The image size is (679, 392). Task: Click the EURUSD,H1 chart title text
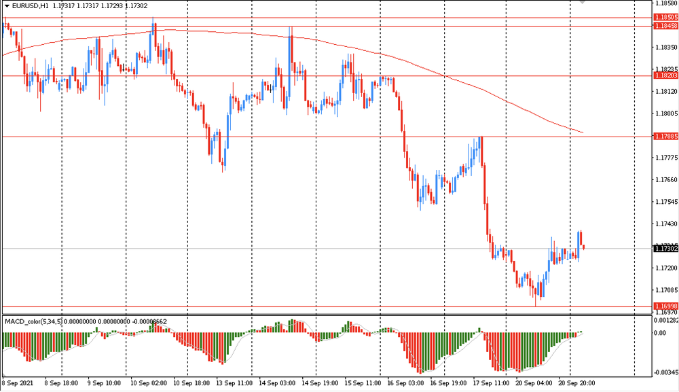pos(31,6)
